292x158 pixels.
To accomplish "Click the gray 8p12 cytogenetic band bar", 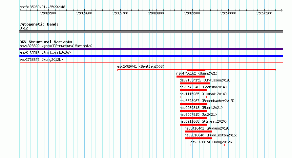I will click(x=151, y=32).
